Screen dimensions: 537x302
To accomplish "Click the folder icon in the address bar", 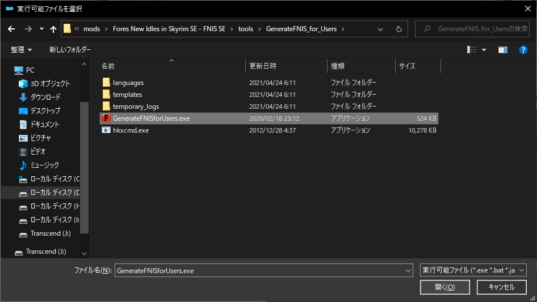I will click(x=68, y=29).
